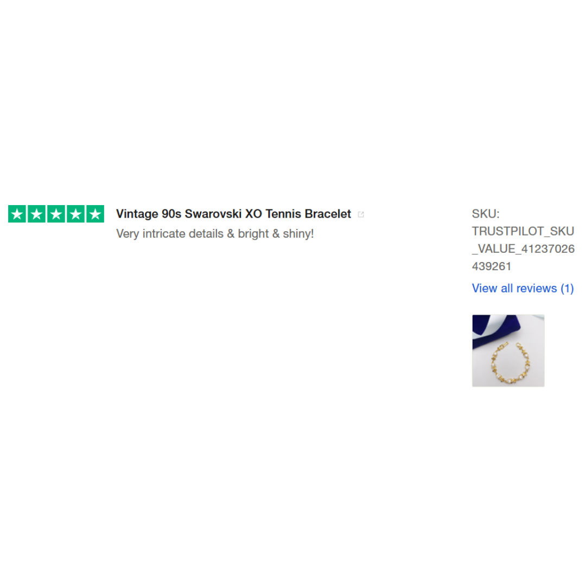Image resolution: width=586 pixels, height=586 pixels.
Task: Select the fifth green rating star
Action: [x=95, y=214]
